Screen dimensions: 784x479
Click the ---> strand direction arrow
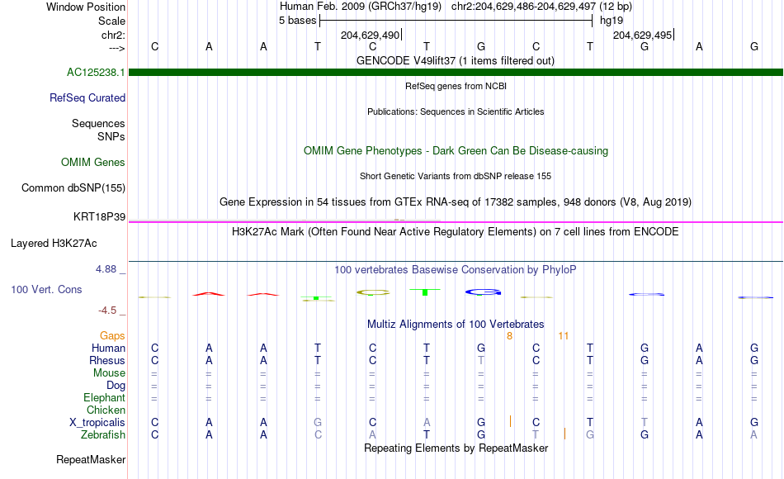[x=116, y=48]
